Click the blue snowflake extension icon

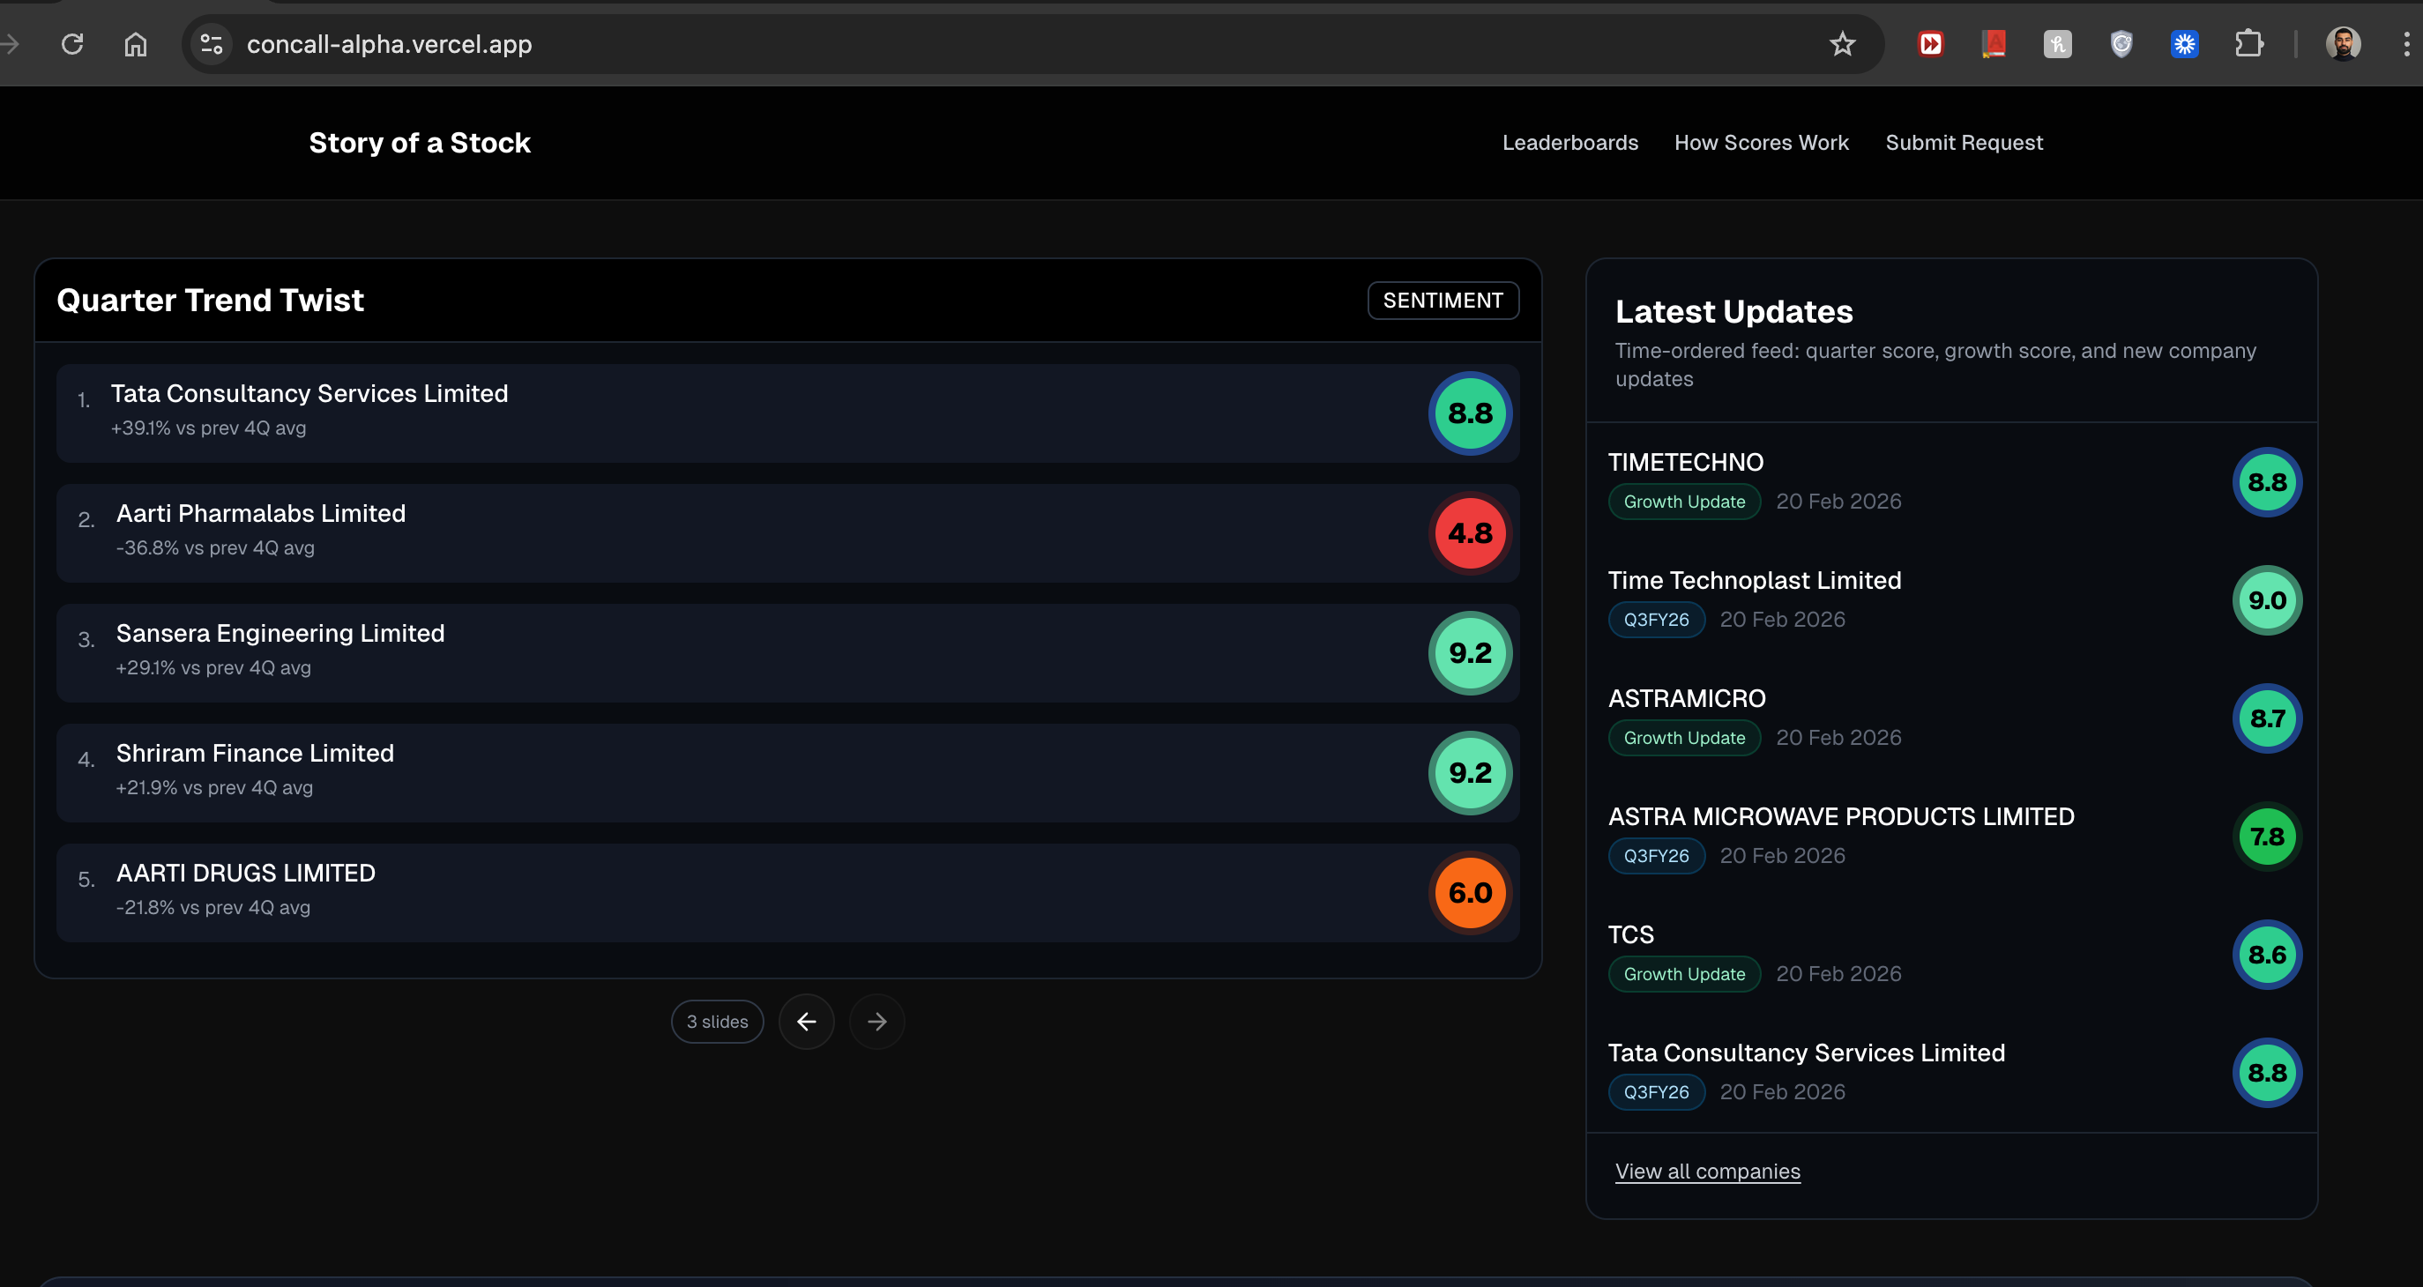tap(2184, 44)
